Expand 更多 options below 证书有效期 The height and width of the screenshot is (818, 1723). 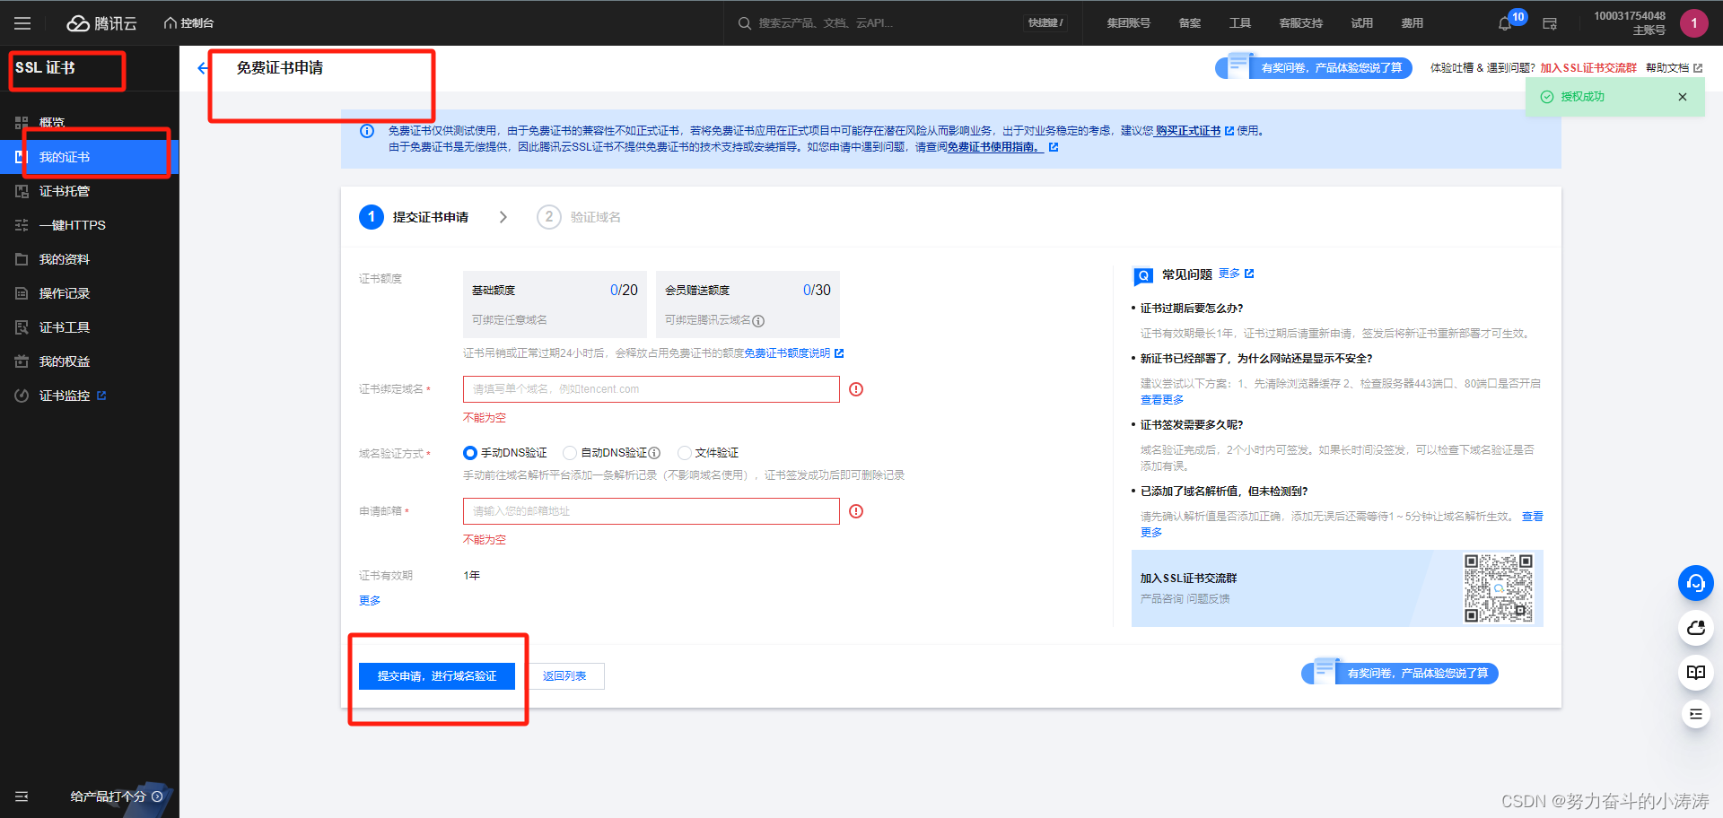(x=370, y=601)
